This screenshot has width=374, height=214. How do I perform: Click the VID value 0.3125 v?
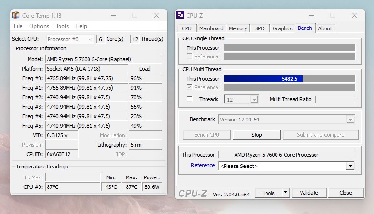coord(61,135)
